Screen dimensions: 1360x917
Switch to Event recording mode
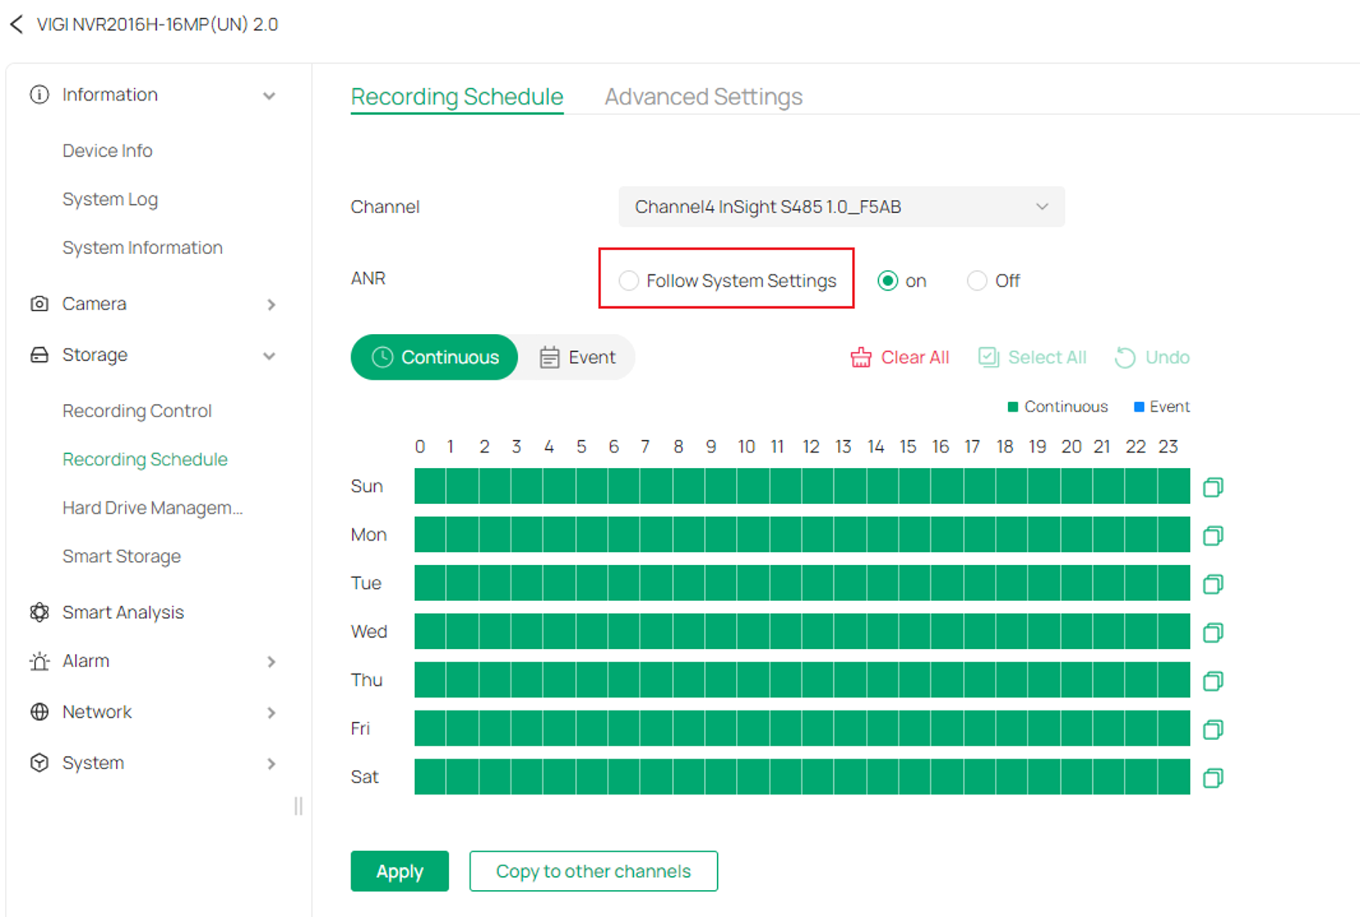coord(577,358)
